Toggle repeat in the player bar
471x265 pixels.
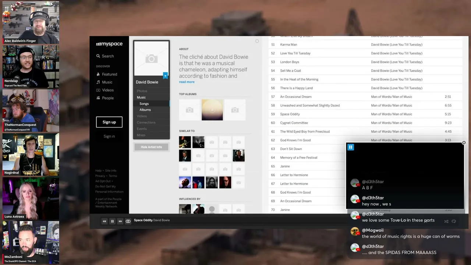(454, 222)
